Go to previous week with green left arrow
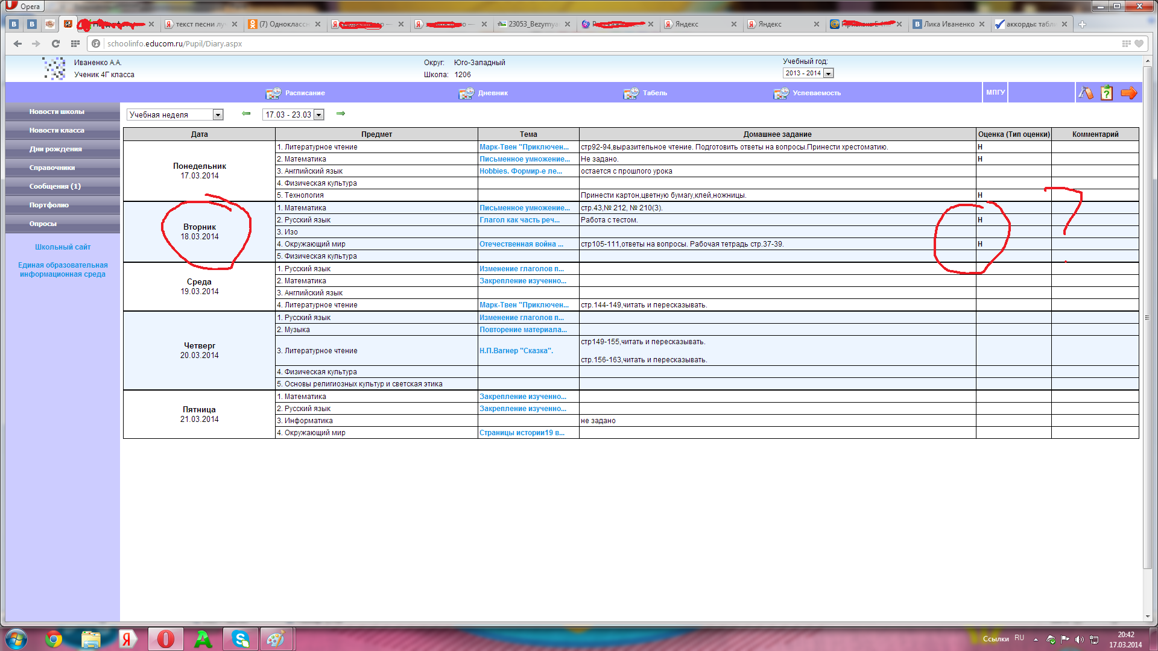 (246, 113)
